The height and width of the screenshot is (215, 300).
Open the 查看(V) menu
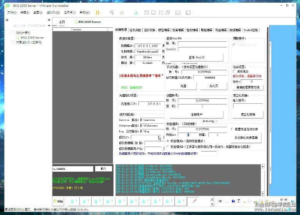[x=38, y=13]
